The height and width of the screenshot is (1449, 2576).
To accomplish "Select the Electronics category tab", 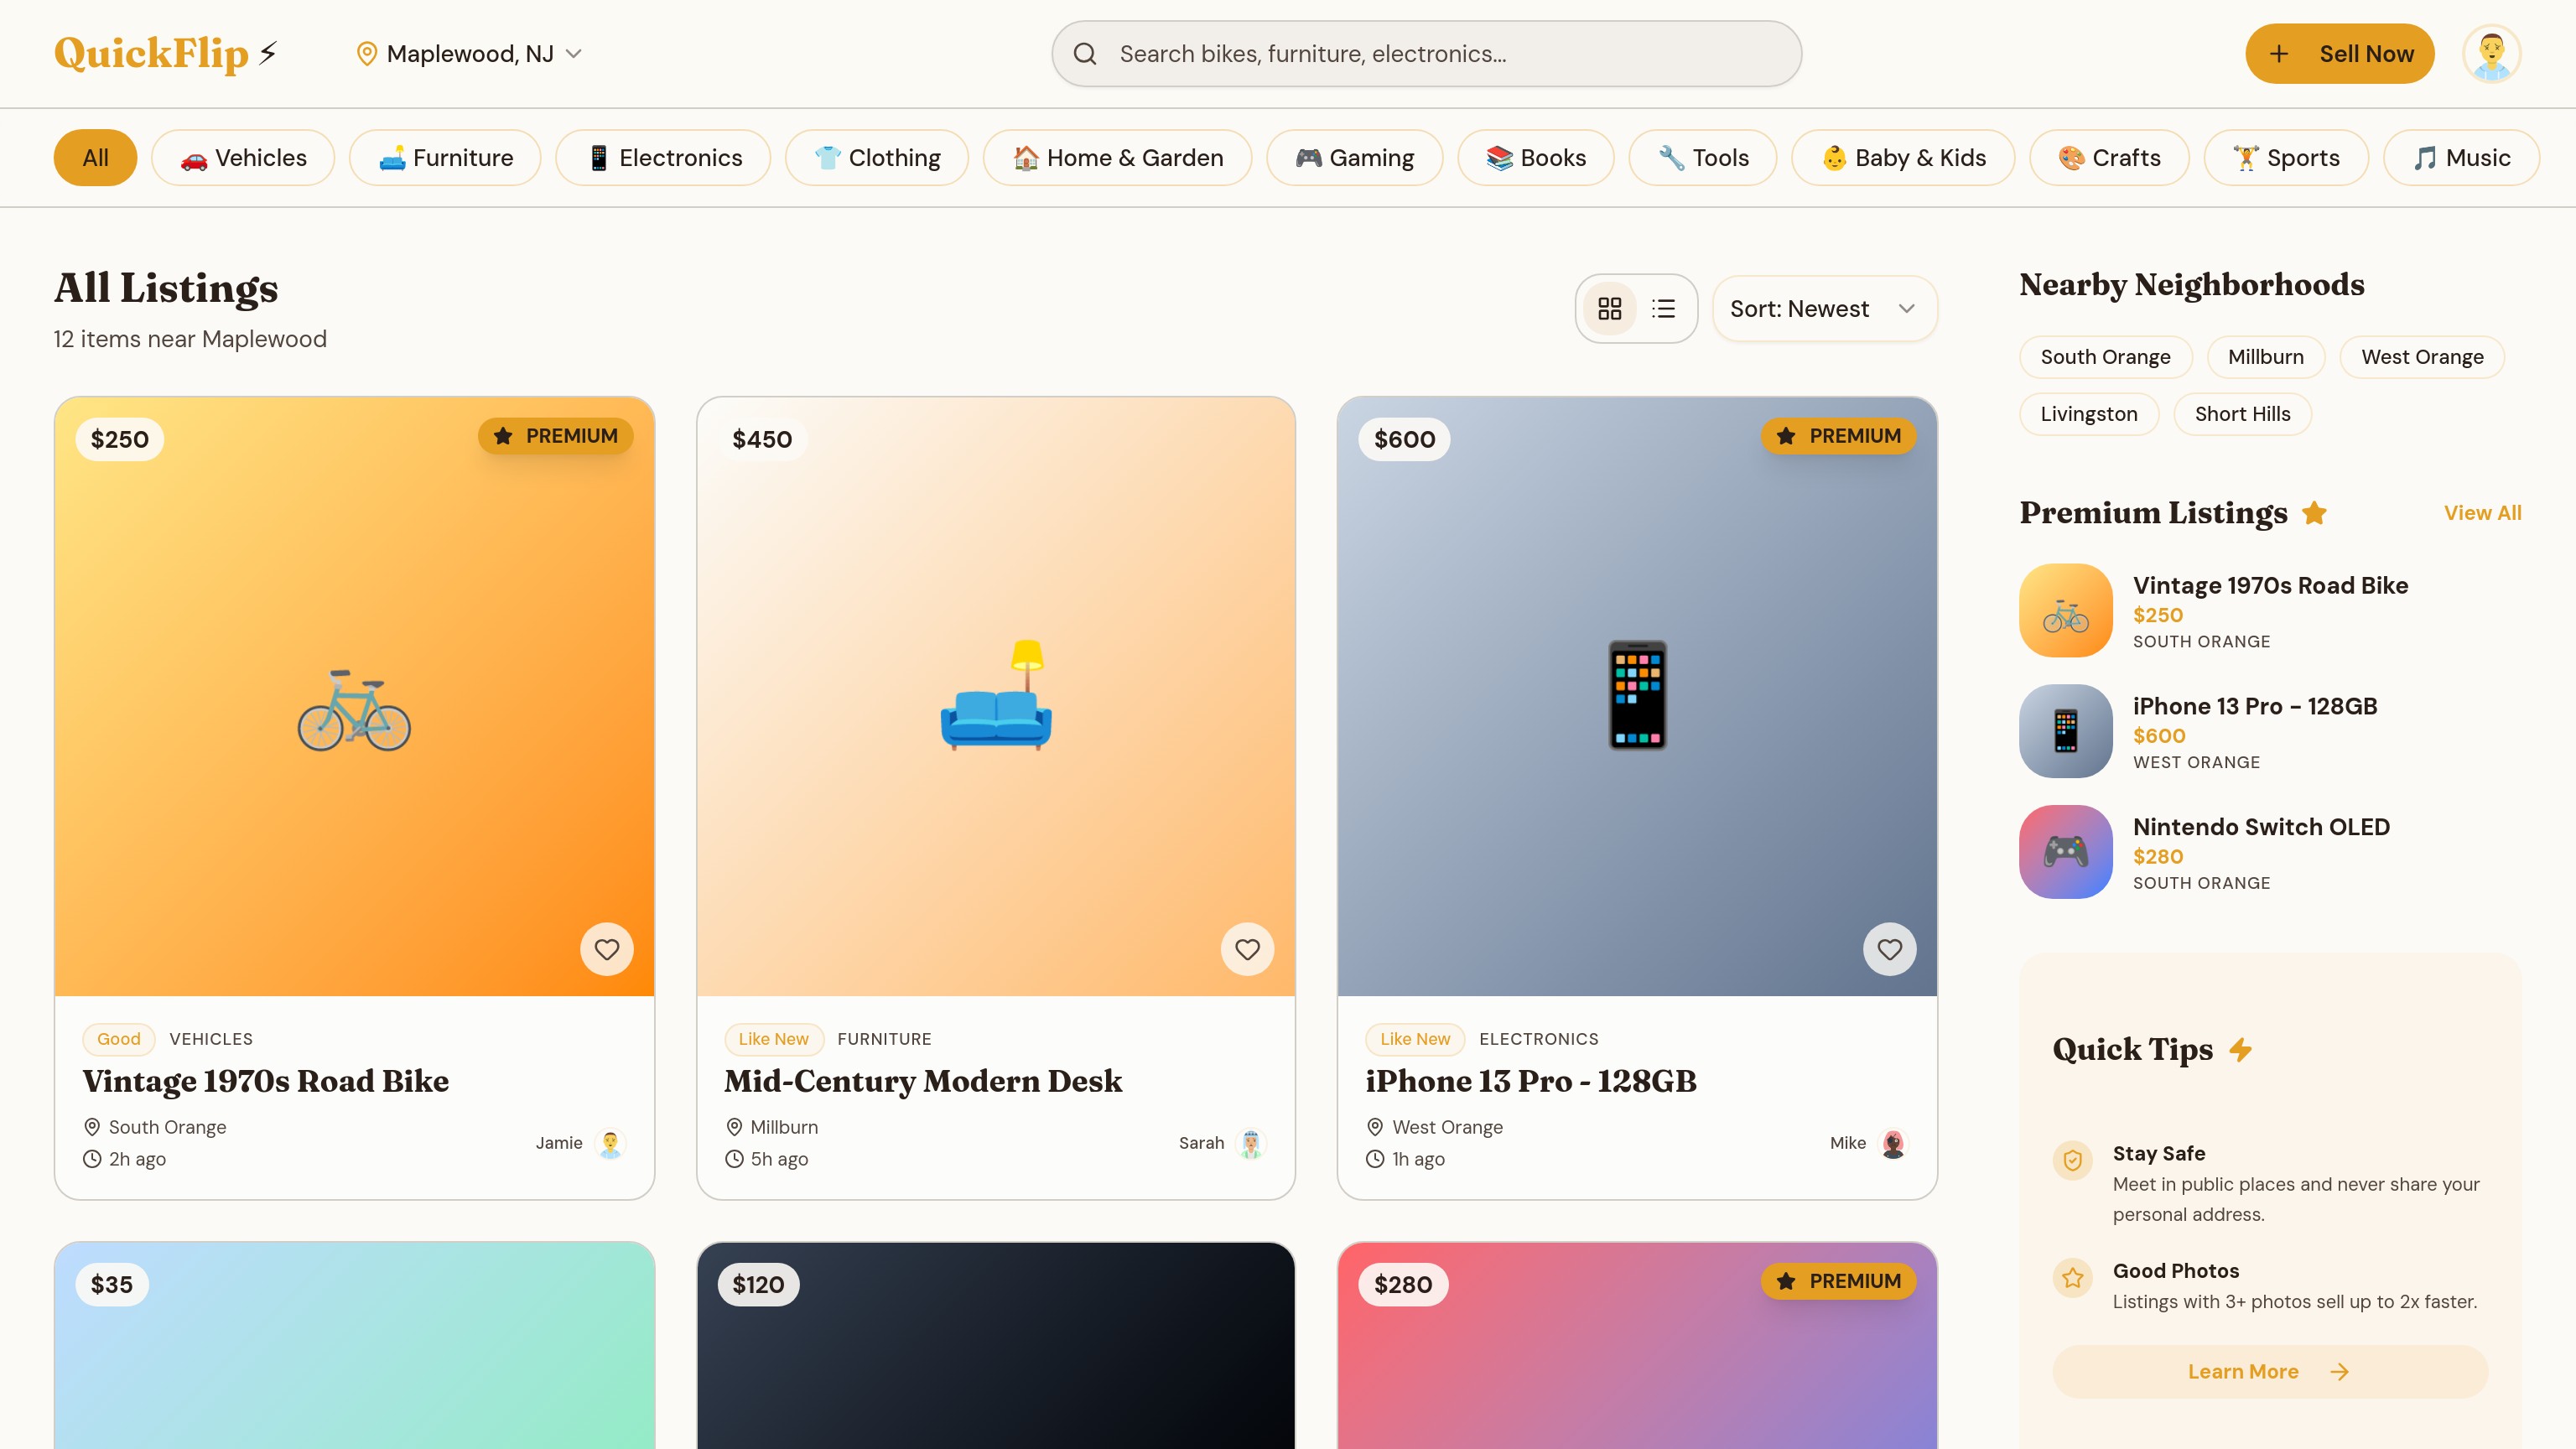I will pos(663,158).
